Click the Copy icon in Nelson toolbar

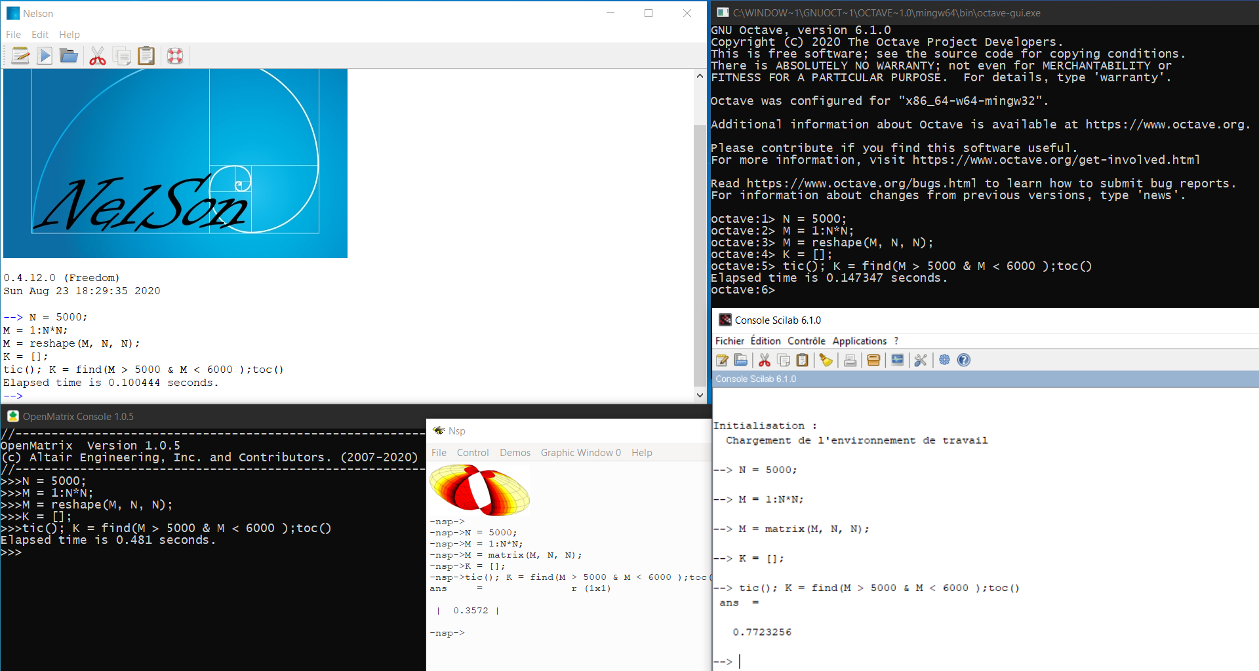coord(122,56)
